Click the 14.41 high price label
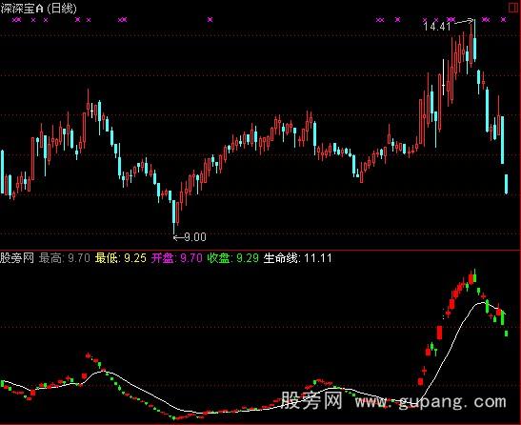The height and width of the screenshot is (425, 521). pyautogui.click(x=437, y=27)
